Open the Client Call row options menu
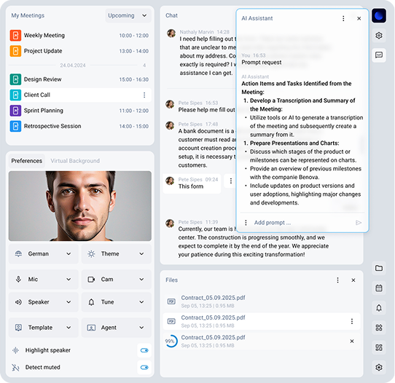The width and height of the screenshot is (395, 383). pos(144,95)
